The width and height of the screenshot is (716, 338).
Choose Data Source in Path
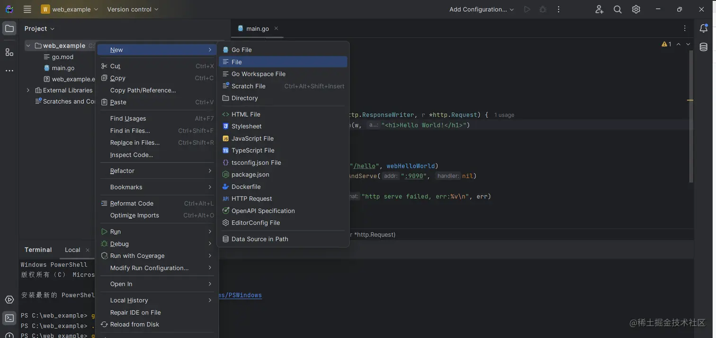pyautogui.click(x=283, y=239)
